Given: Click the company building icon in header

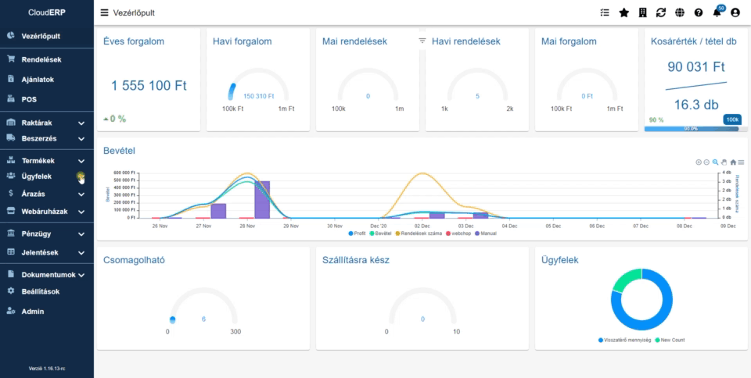Looking at the screenshot, I should (642, 12).
